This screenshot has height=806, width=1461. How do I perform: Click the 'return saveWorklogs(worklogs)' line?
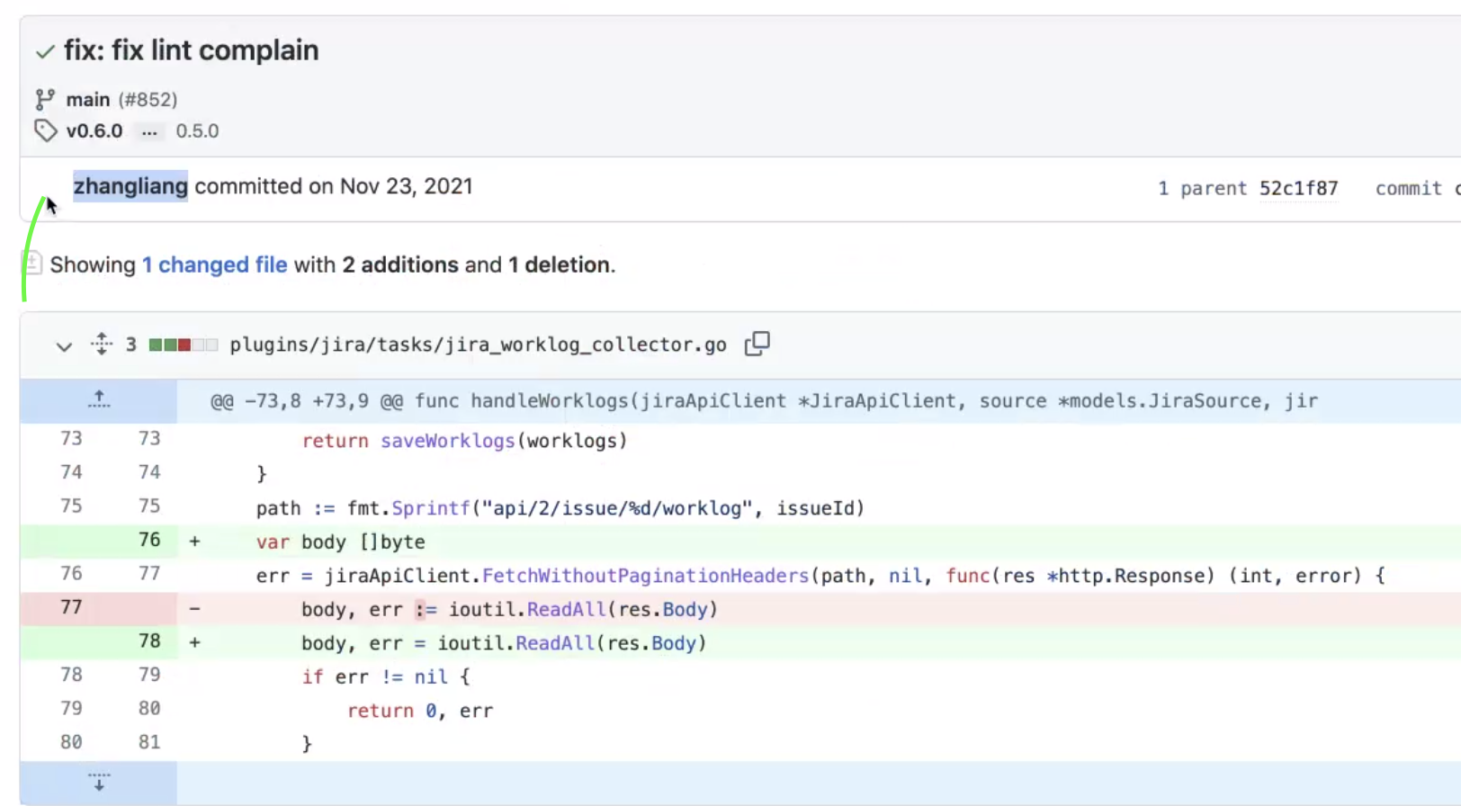tap(464, 441)
